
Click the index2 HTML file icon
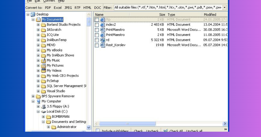point(102,25)
